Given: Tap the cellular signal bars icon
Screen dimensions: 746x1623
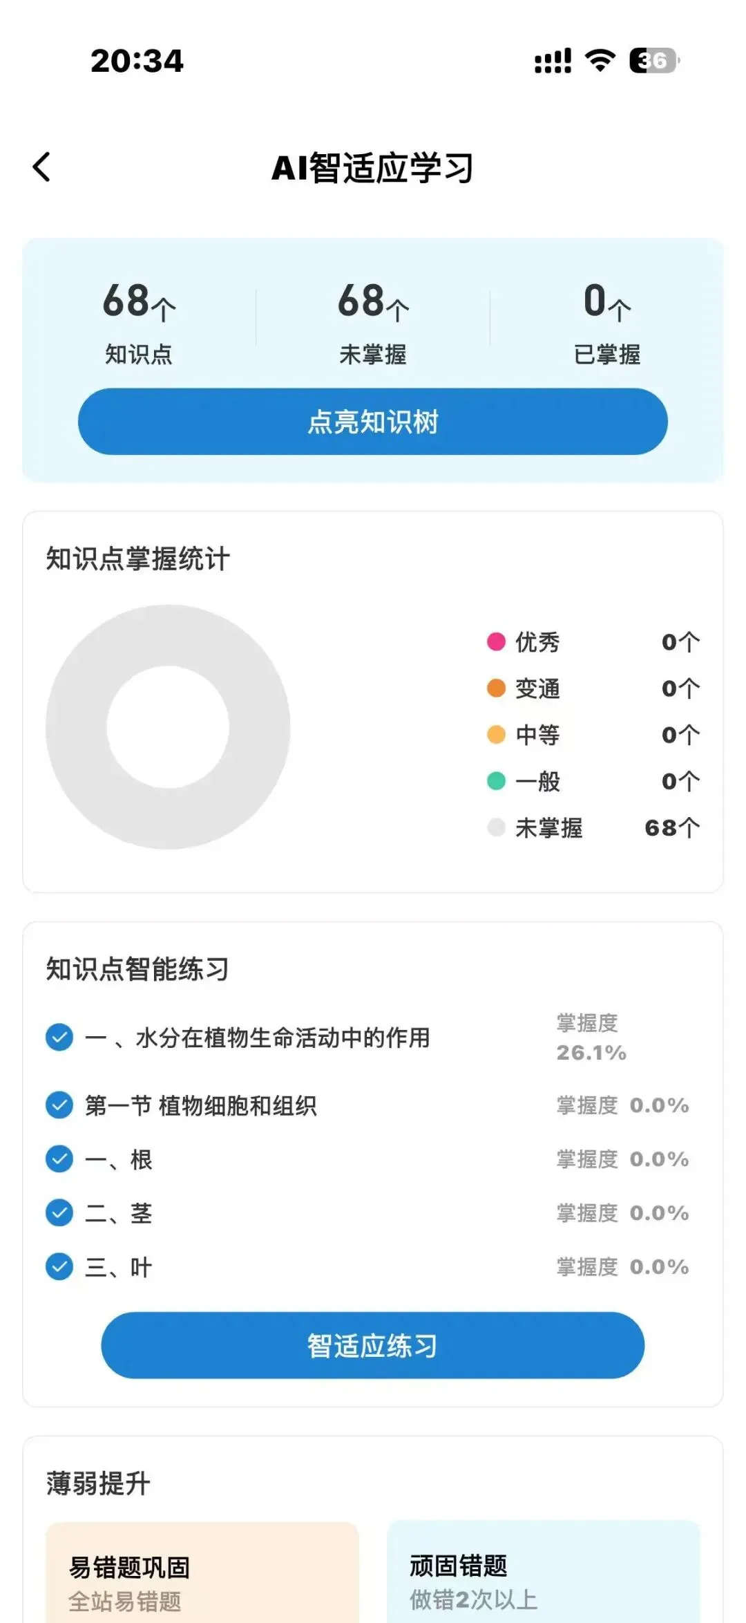Looking at the screenshot, I should click(x=553, y=61).
